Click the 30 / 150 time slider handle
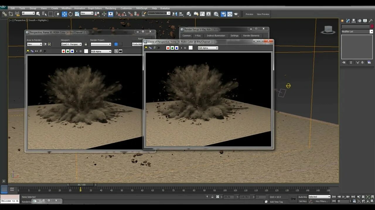 click(81, 185)
